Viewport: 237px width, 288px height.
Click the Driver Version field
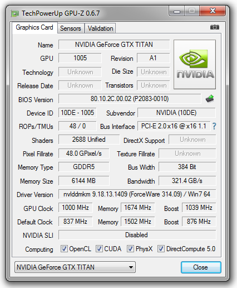[x=137, y=194]
